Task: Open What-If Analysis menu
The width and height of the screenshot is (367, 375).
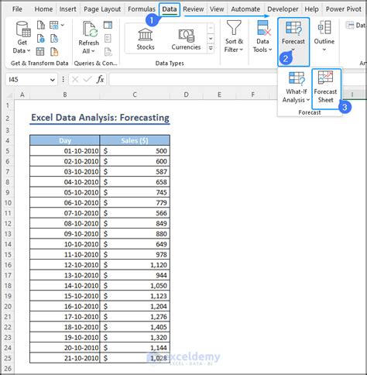Action: [x=296, y=88]
